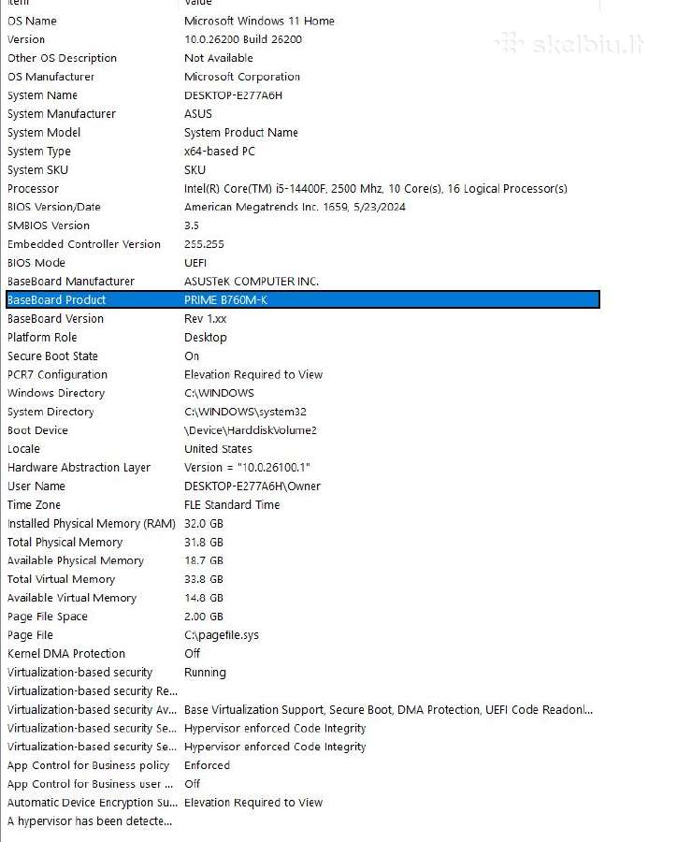This screenshot has height=842, width=677.
Task: Select BIOS Version/Date row
Action: (x=303, y=207)
